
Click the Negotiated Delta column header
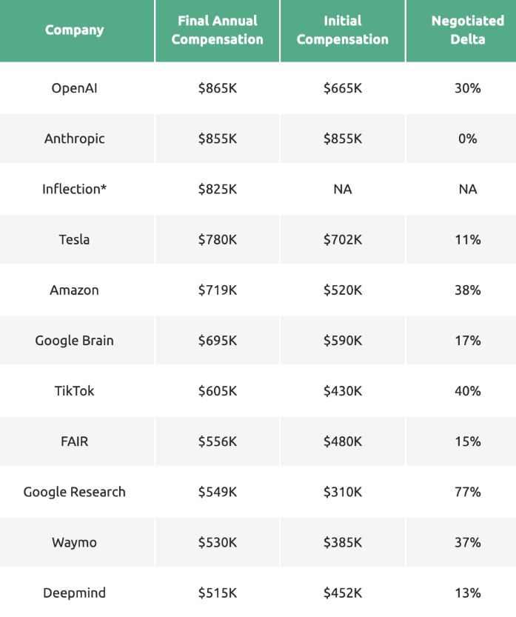pyautogui.click(x=467, y=30)
